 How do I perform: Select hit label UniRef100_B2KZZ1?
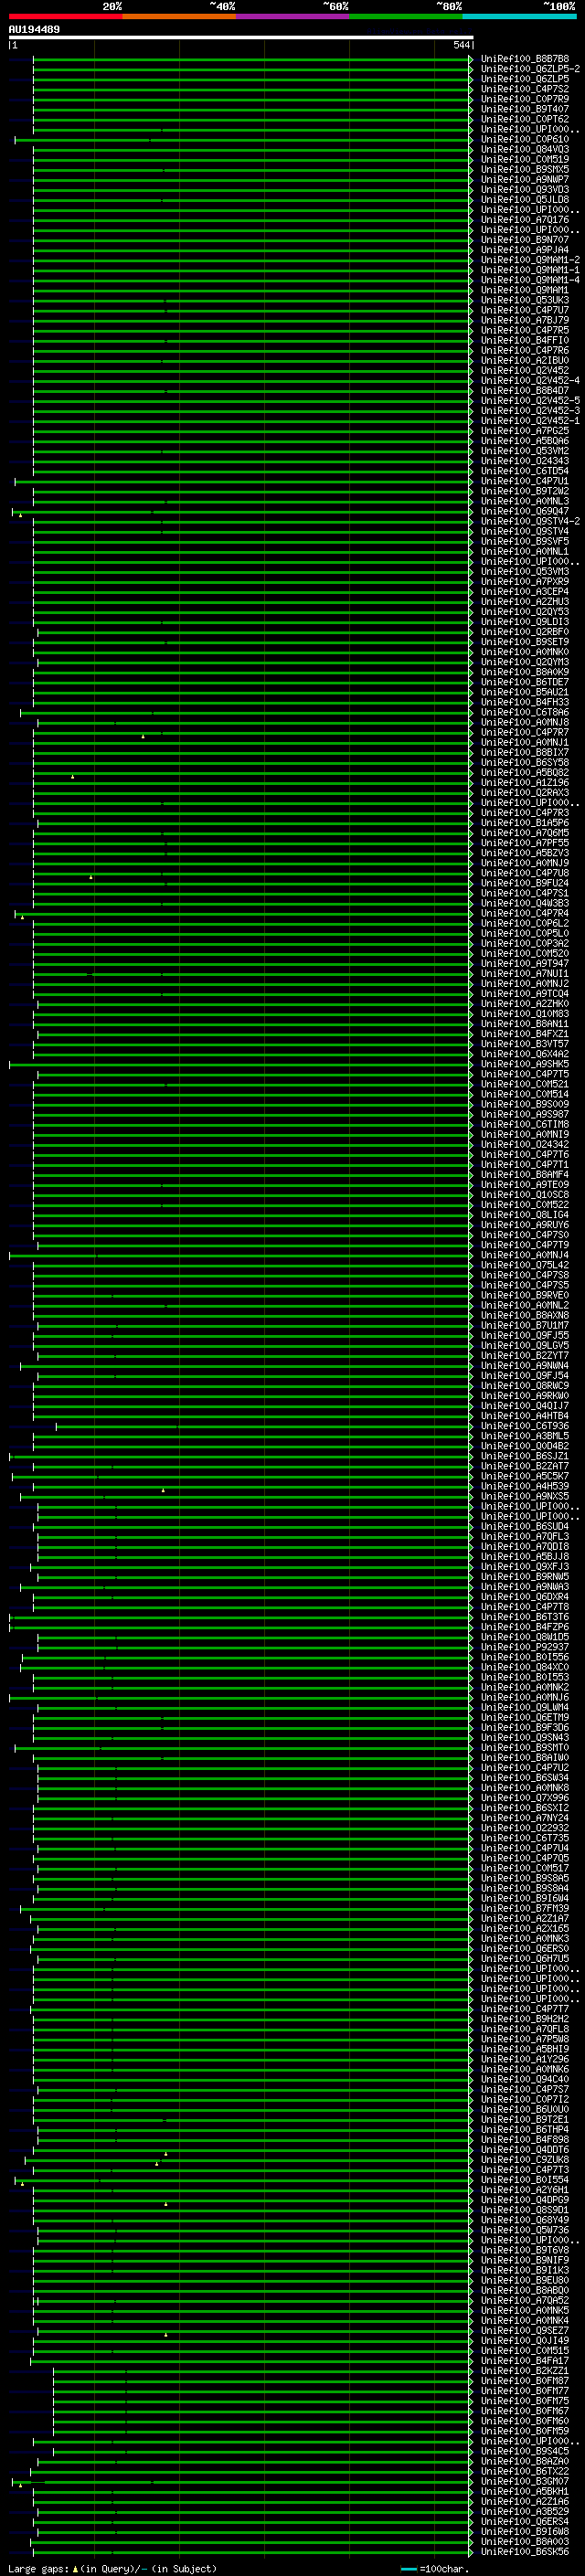tap(525, 2370)
